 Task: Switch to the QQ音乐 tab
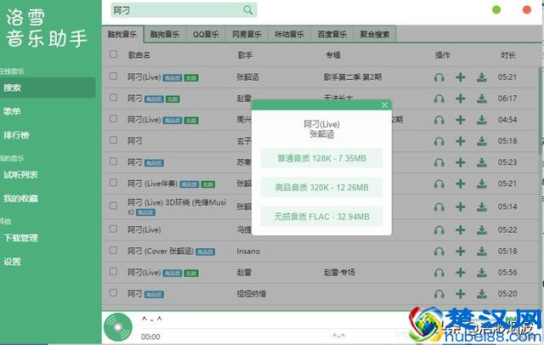pyautogui.click(x=206, y=34)
